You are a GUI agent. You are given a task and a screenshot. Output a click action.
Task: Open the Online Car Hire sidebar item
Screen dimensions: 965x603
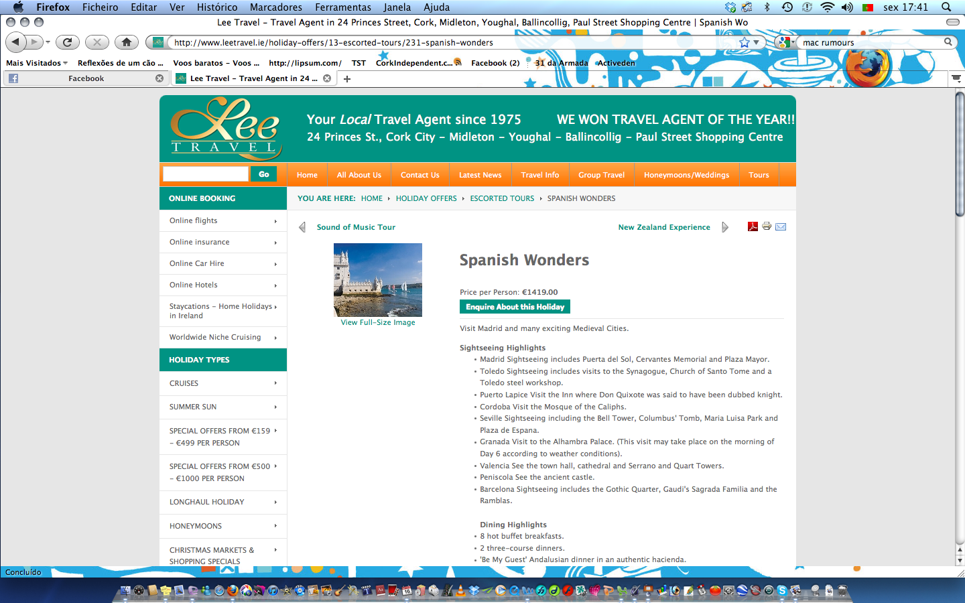(x=223, y=263)
